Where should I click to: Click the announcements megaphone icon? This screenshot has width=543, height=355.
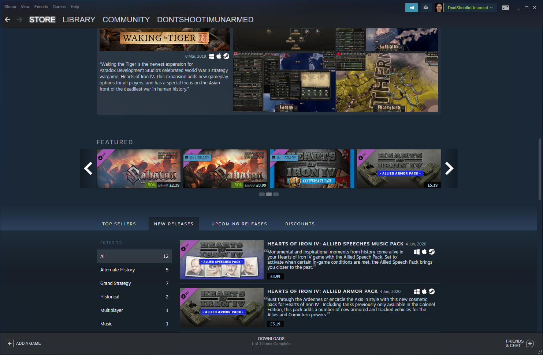(x=411, y=8)
